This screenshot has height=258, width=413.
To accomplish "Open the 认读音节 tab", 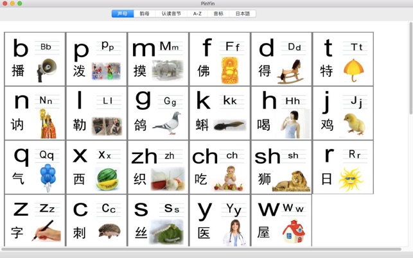I will 171,13.
